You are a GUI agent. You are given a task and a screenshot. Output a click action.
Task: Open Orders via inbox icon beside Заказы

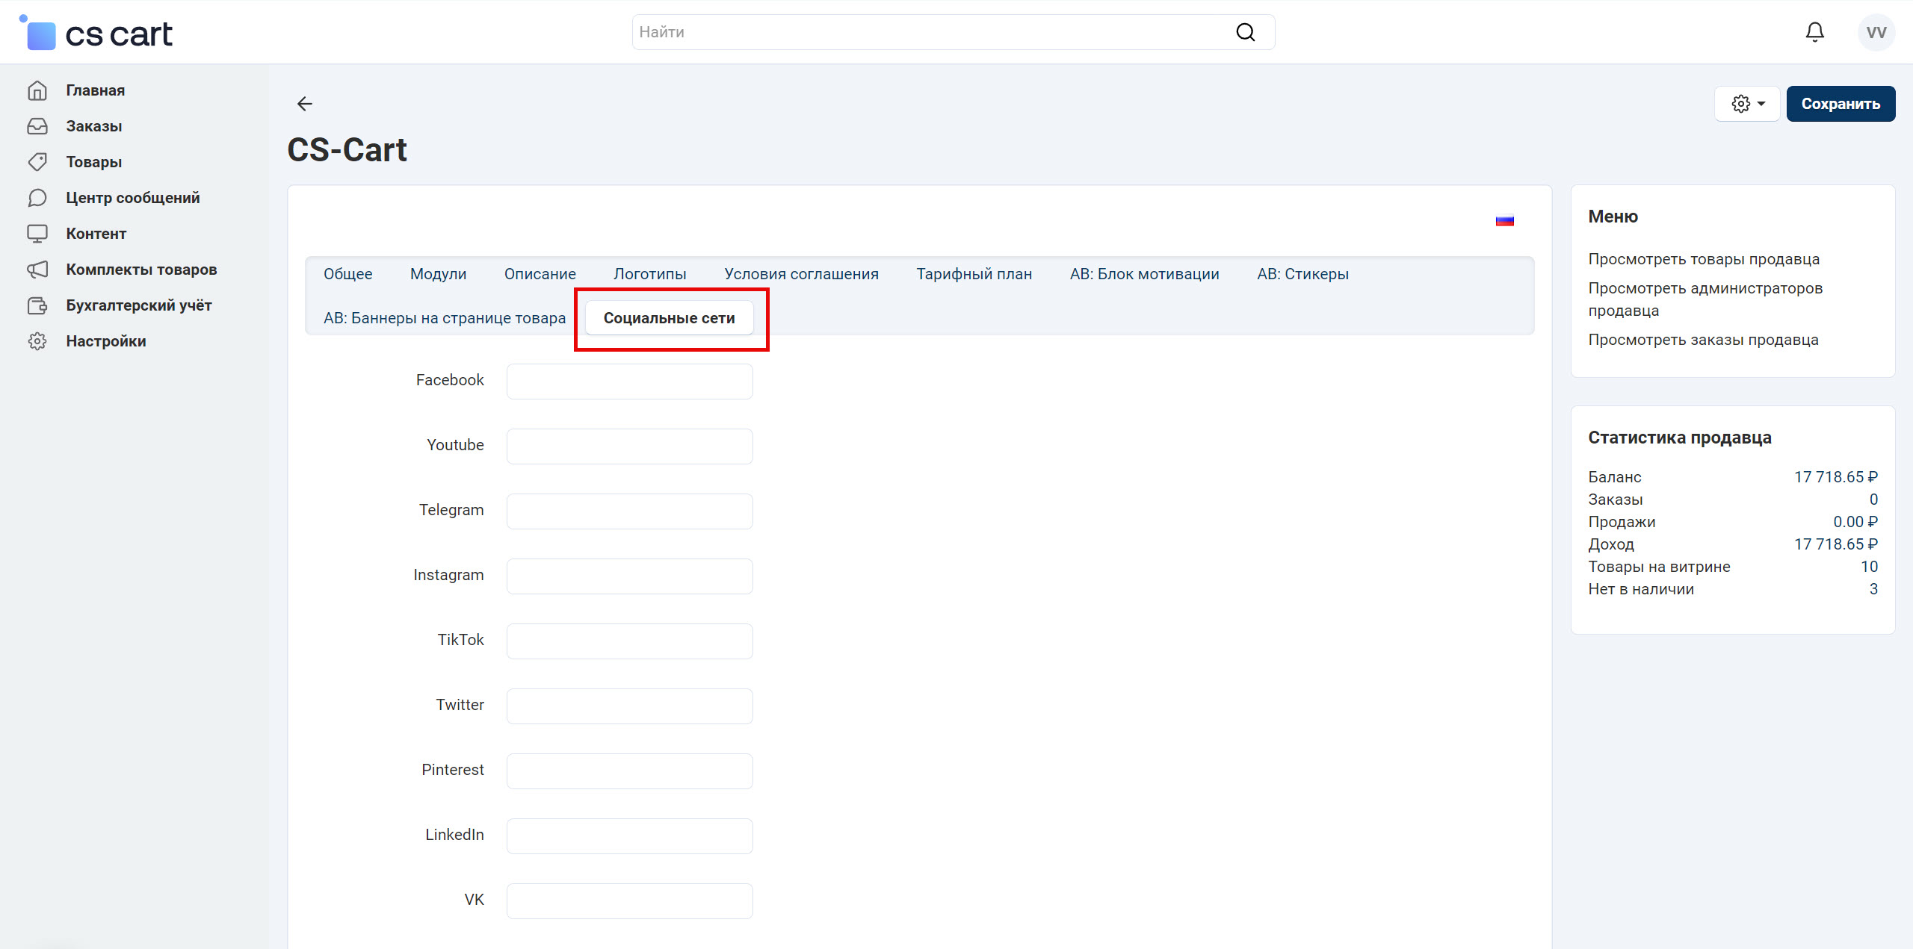[37, 126]
